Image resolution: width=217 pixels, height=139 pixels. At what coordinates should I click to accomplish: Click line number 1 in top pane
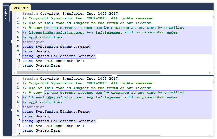[18, 14]
